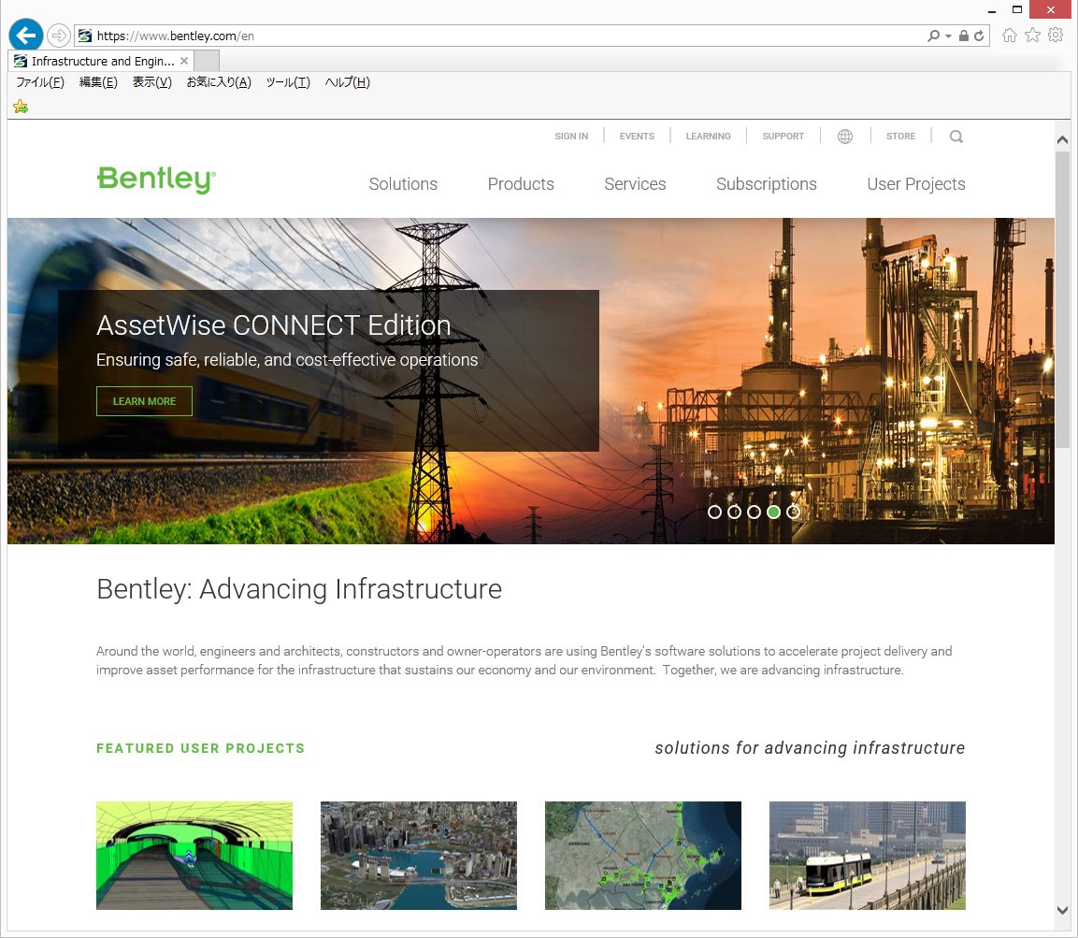
Task: Refresh the page with the reload icon
Action: tap(979, 36)
